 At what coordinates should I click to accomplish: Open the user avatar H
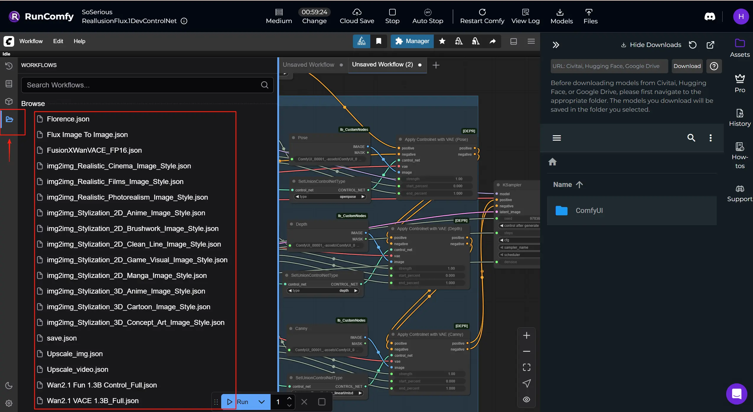[741, 17]
